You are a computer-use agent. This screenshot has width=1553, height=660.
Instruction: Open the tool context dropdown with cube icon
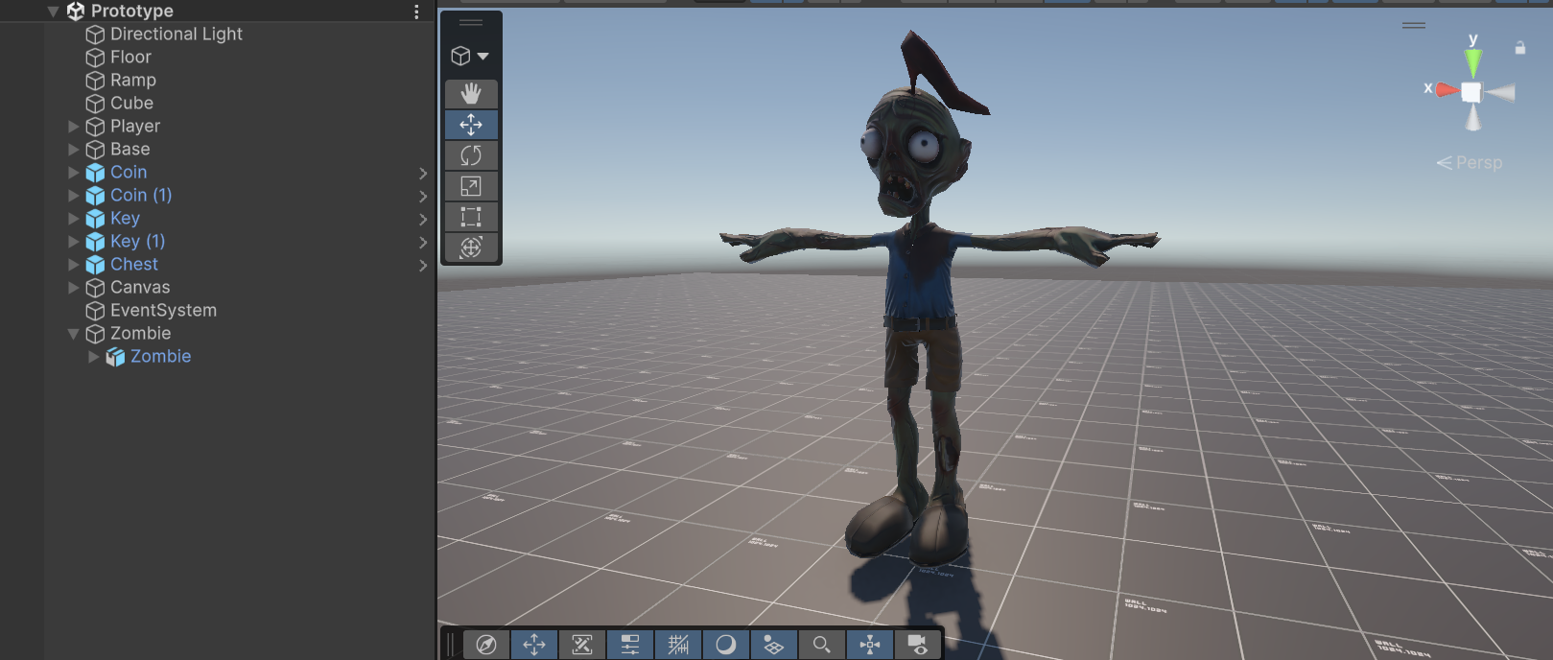(470, 57)
